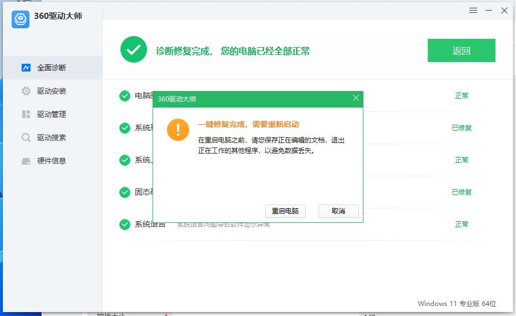This screenshot has width=516, height=316.
Task: Click the 360驱动大师 logo icon
Action: pos(21,19)
